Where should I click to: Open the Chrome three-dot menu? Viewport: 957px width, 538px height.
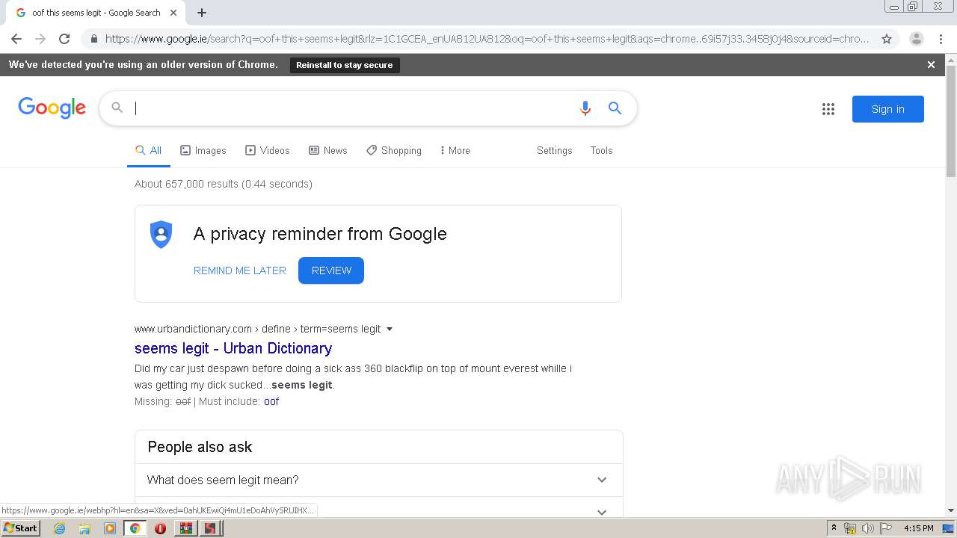coord(941,39)
